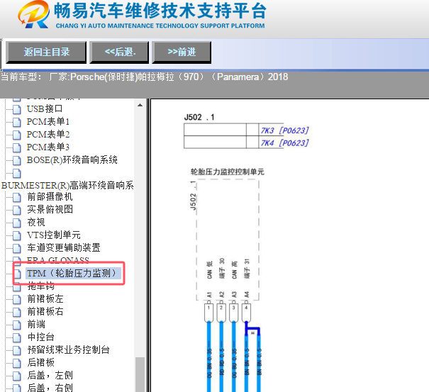
Task: Open the 7K4 [P0623] link
Action: click(x=284, y=142)
